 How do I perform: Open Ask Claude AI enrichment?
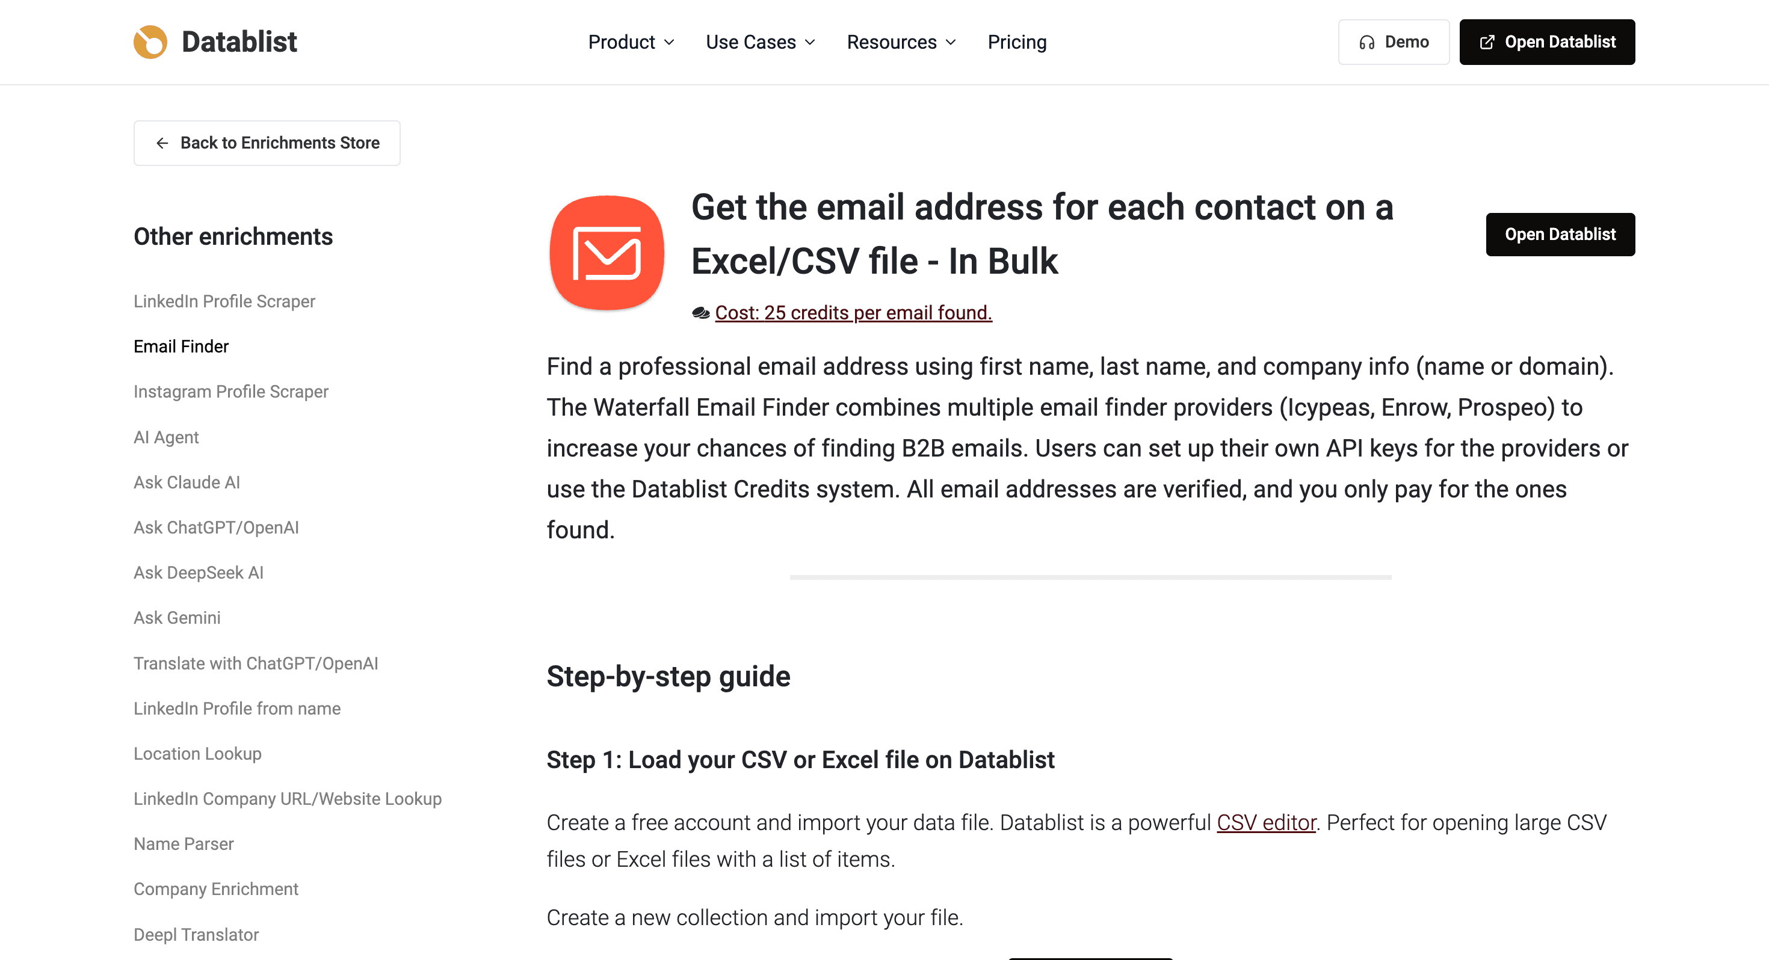tap(187, 482)
